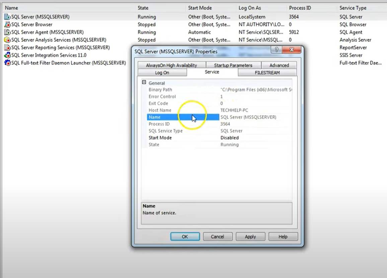The image size is (387, 278).
Task: Click the dialog's question mark help icon
Action: (x=277, y=50)
